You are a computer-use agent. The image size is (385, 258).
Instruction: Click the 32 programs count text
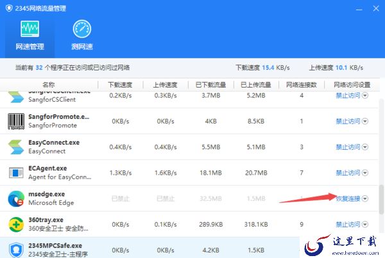[x=39, y=68]
